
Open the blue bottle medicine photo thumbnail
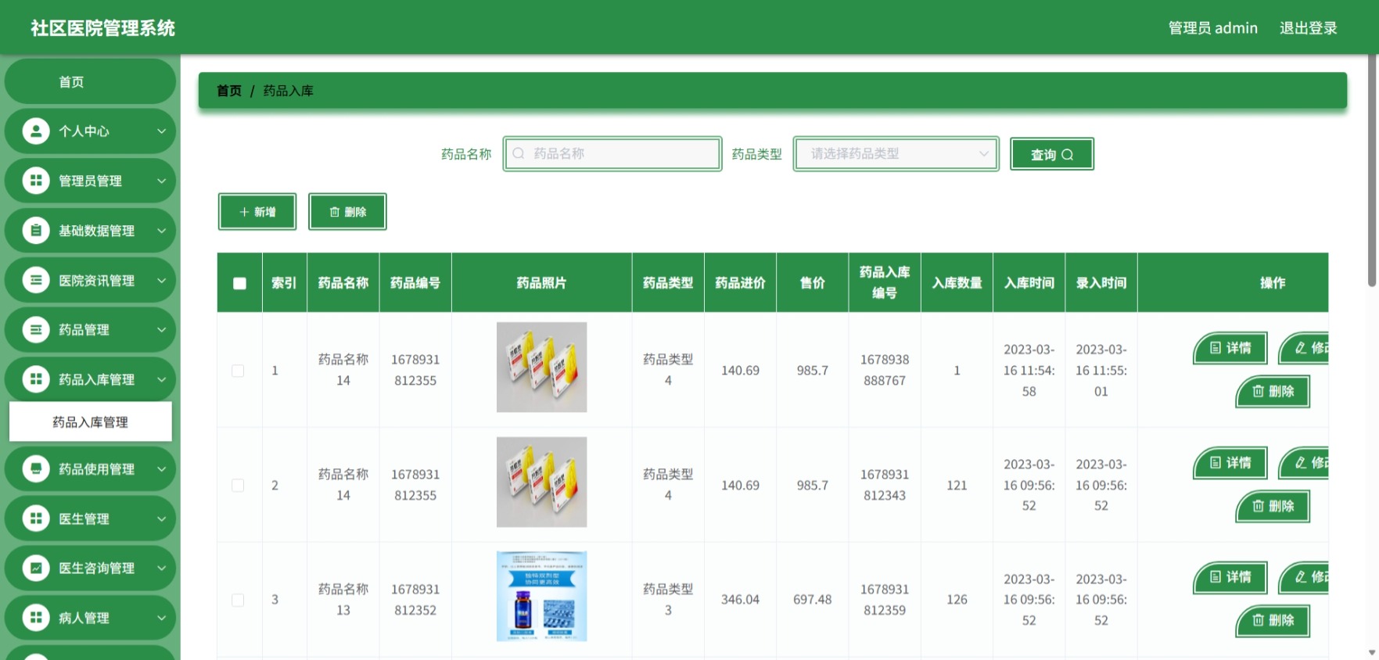541,596
